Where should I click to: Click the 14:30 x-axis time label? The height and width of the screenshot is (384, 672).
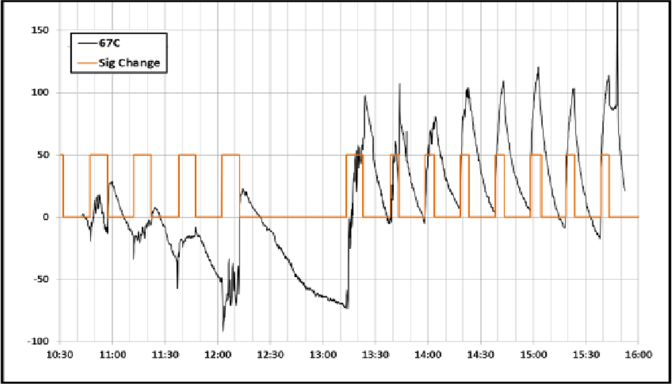(481, 355)
